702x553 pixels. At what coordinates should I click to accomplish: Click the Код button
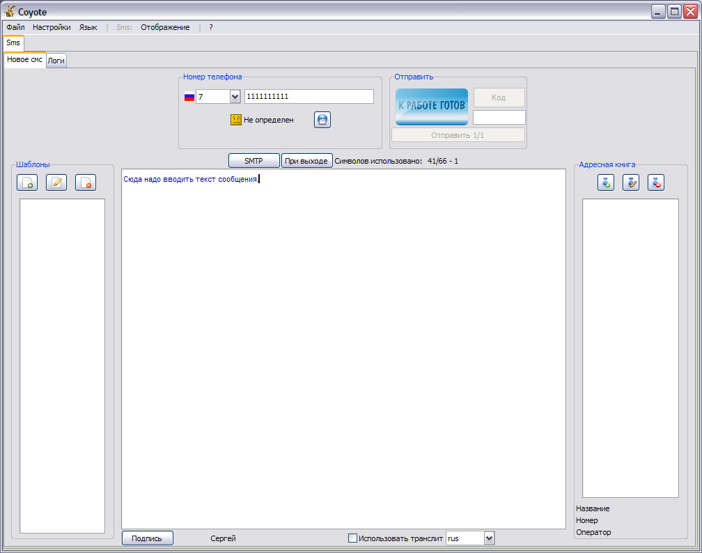coord(499,98)
